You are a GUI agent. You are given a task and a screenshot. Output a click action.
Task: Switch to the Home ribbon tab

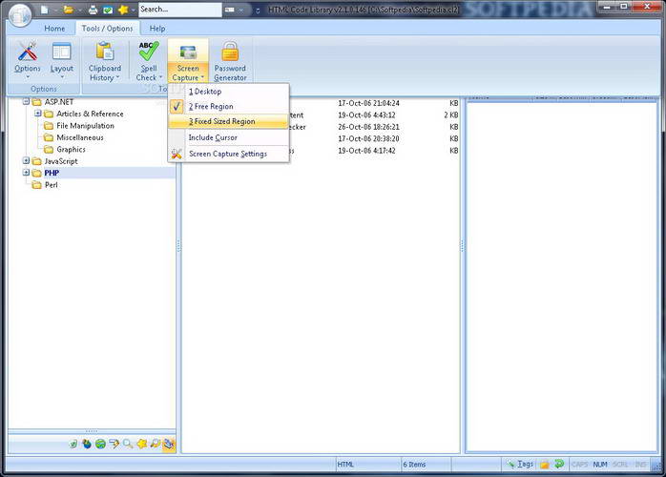coord(54,29)
